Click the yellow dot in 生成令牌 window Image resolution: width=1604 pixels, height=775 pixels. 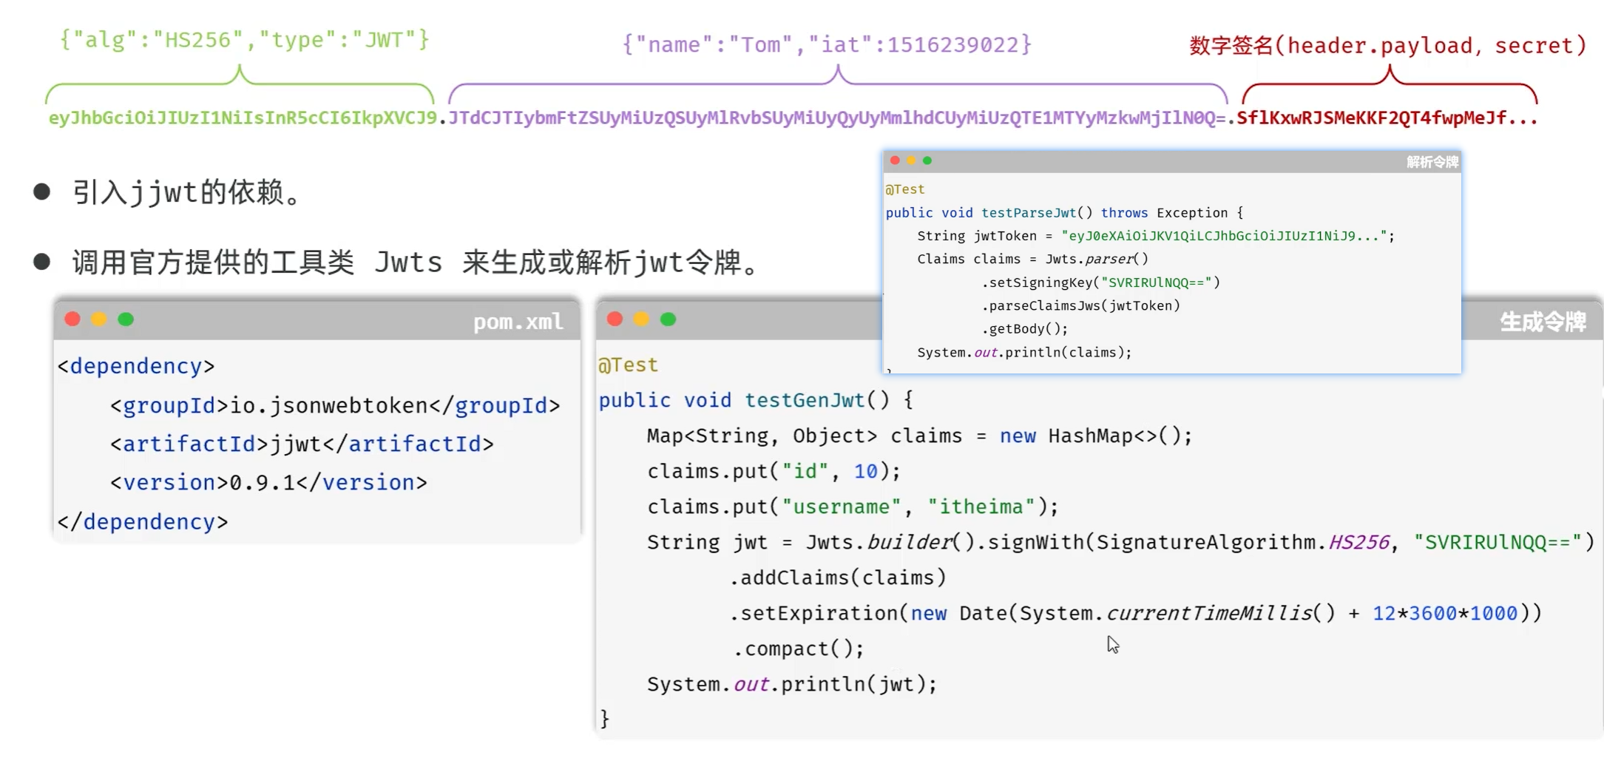641,319
